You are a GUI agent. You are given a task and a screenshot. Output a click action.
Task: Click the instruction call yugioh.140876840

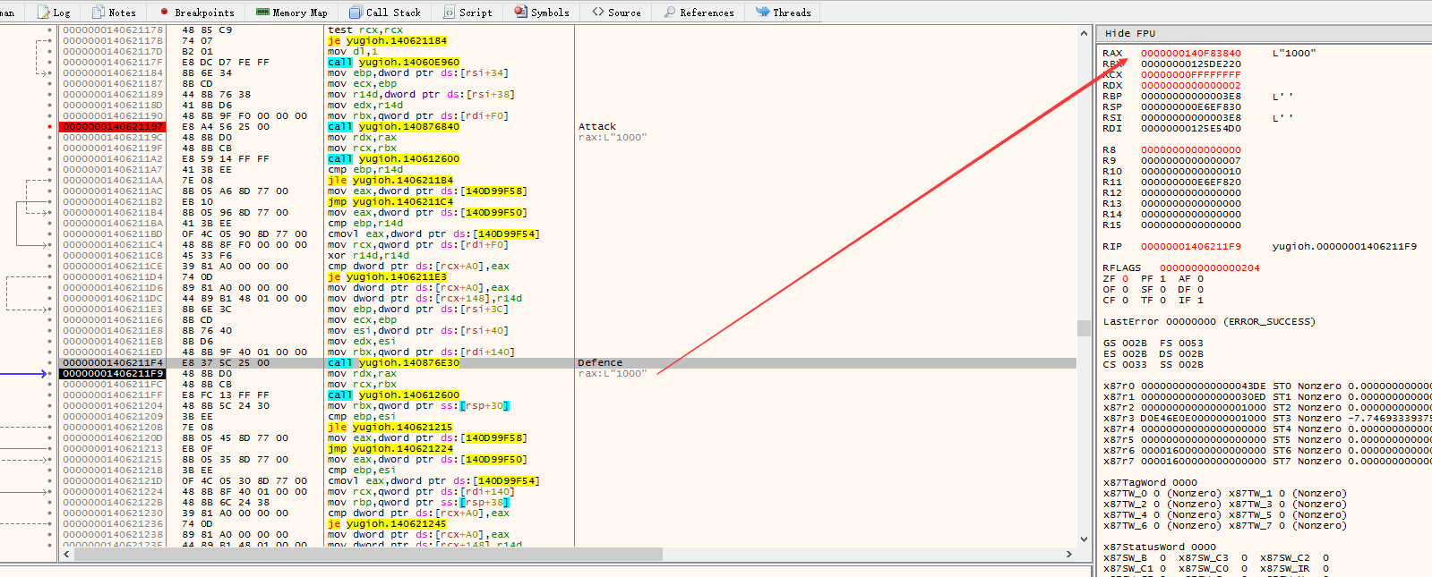tap(393, 127)
